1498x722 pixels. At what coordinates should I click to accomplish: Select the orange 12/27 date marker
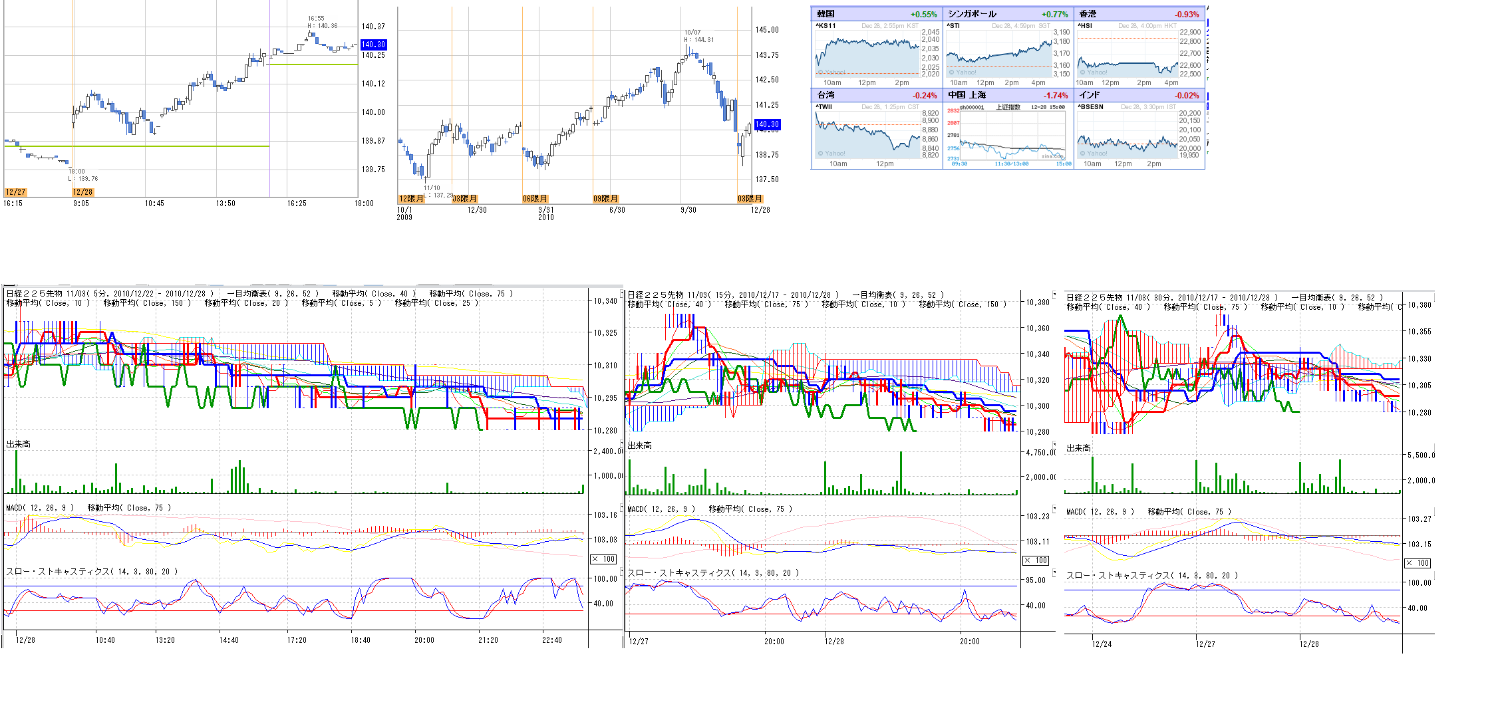(x=15, y=192)
